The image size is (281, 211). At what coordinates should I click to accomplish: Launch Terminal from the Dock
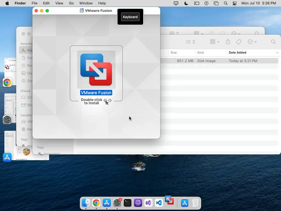[128, 203]
